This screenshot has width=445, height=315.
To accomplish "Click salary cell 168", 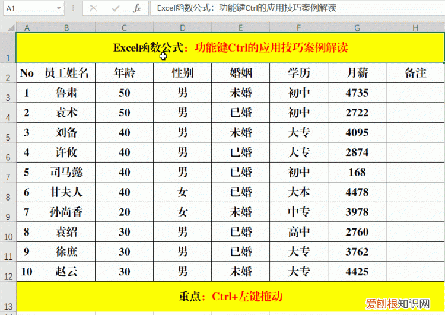I will tap(357, 172).
